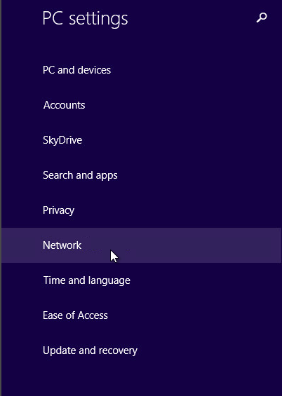Click the search magnifier icon
This screenshot has height=396, width=282.
point(262,18)
